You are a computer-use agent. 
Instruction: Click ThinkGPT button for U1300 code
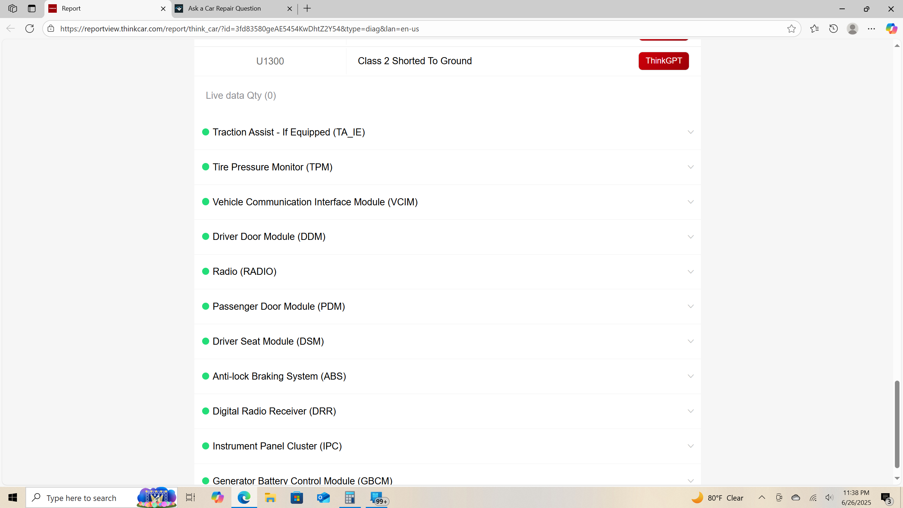coord(663,61)
